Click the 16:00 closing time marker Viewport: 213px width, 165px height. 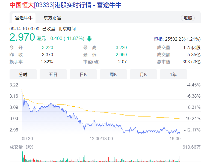click(175, 139)
